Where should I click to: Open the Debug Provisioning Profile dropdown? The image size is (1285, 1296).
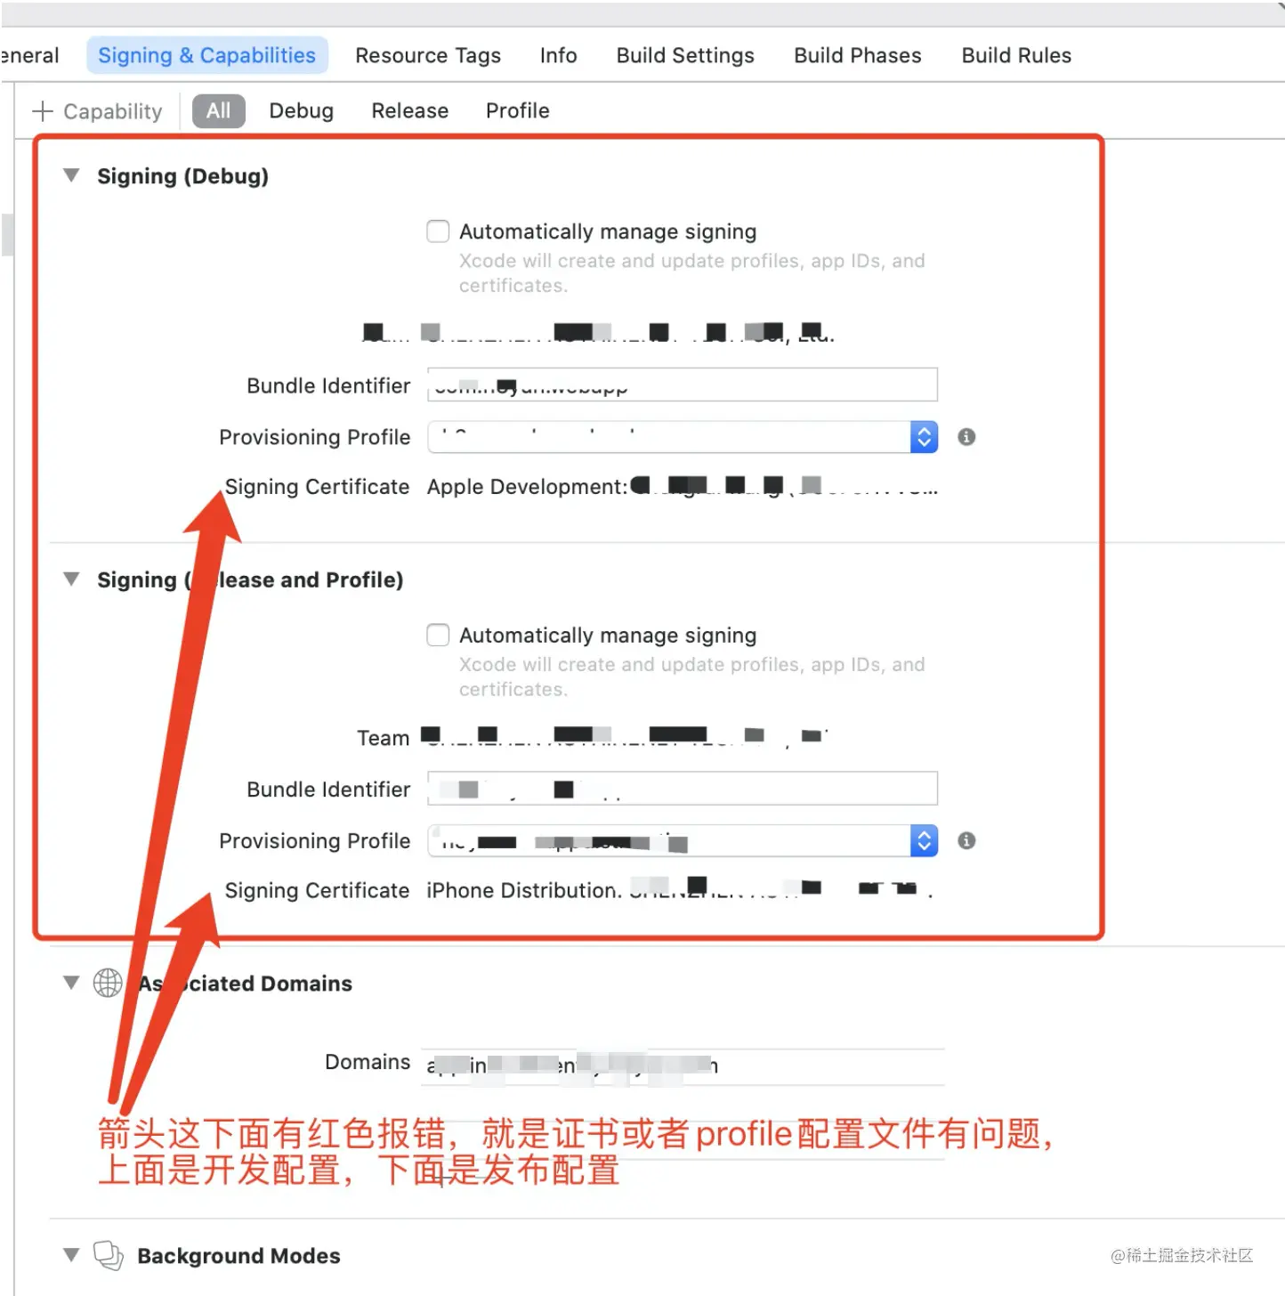click(x=924, y=437)
